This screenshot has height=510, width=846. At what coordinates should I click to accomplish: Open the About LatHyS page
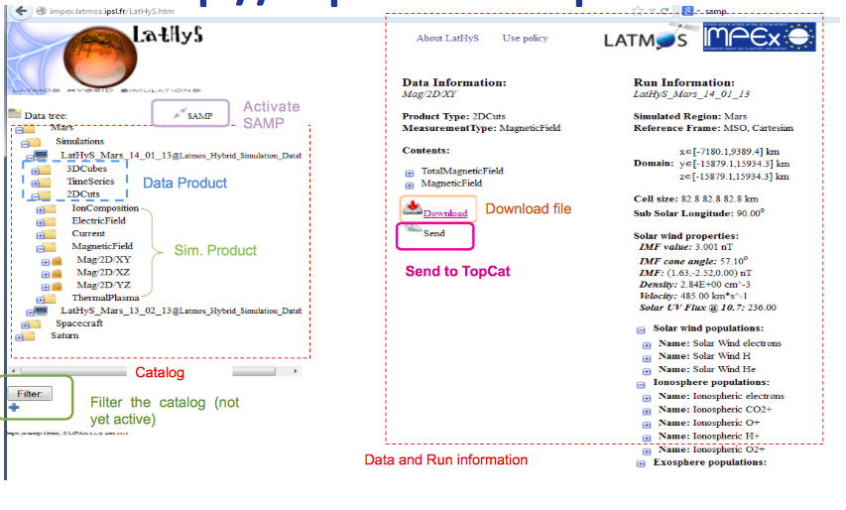[447, 39]
